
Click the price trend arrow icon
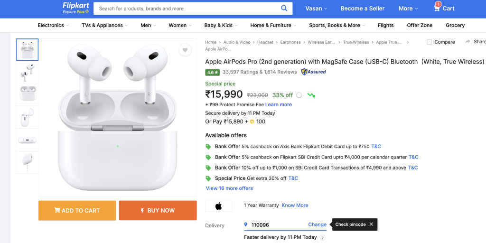point(311,95)
